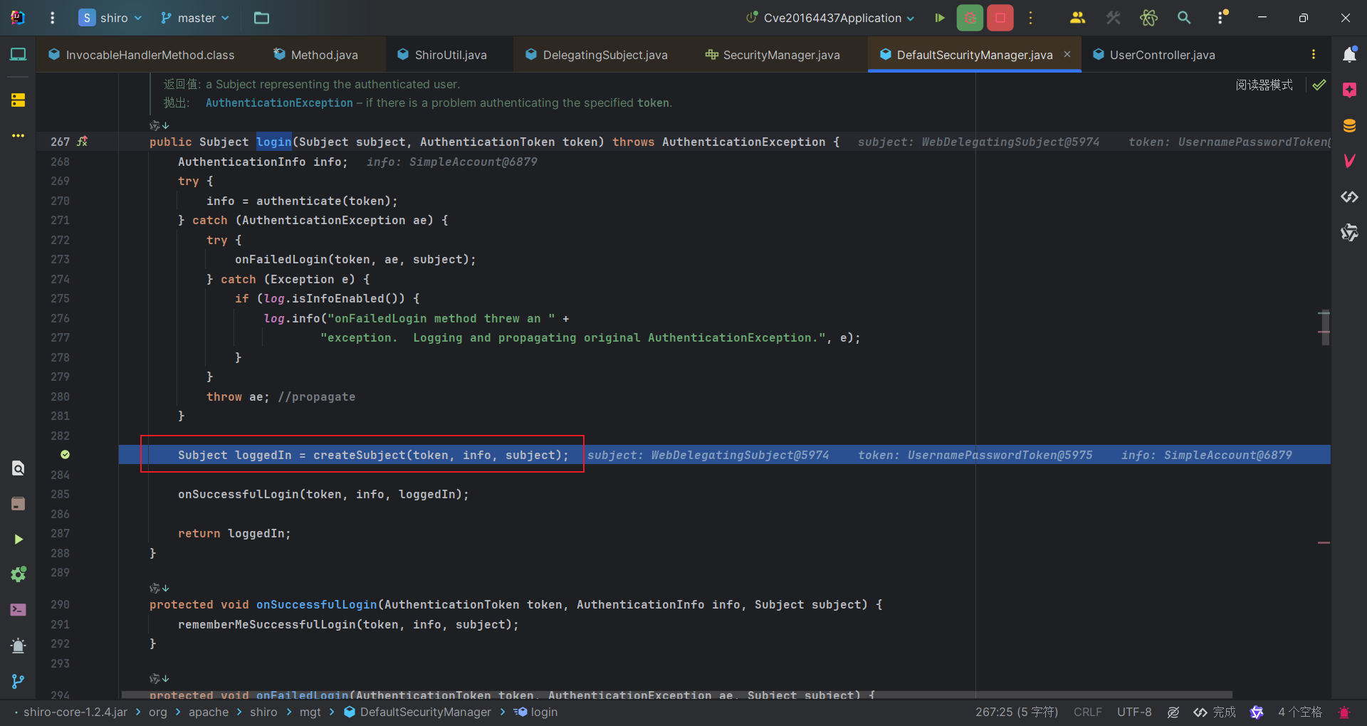Click the 完成 status widget
Image resolution: width=1367 pixels, height=726 pixels.
1215,712
